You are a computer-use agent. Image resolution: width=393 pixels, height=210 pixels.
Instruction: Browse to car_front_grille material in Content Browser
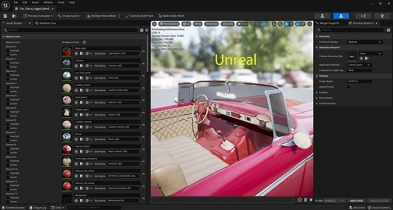(82, 78)
